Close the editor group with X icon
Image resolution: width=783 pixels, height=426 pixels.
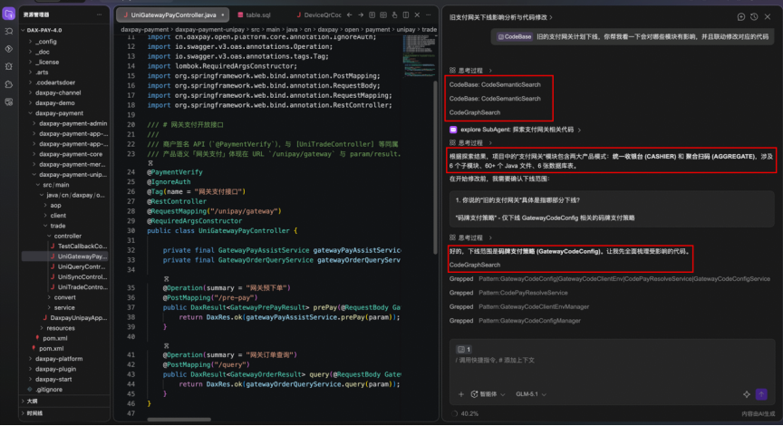[x=417, y=15]
